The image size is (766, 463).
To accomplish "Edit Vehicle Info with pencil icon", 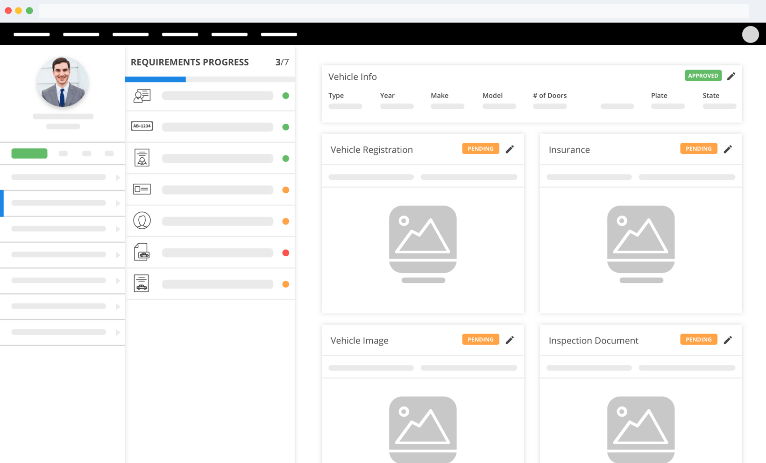I will [x=731, y=76].
